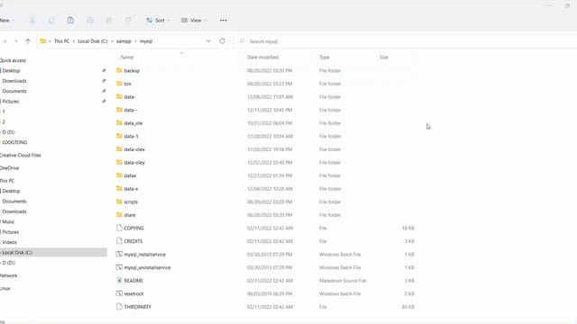577x324 pixels.
Task: Select the data-oley folder row
Action: coord(266,162)
